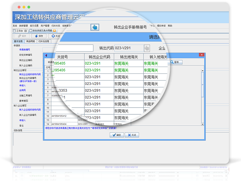Select the 收发货报文表头明细 document tab

42,30
